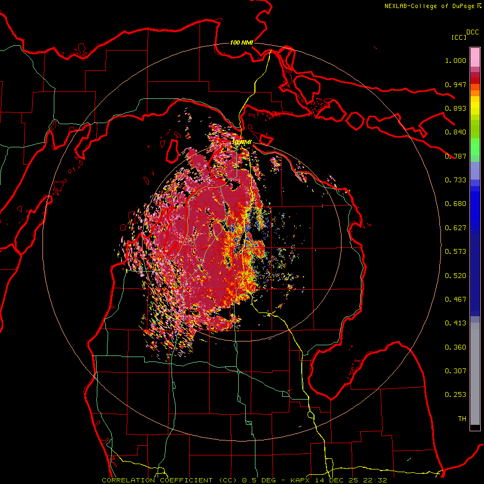The width and height of the screenshot is (484, 484).
Task: Click the 0.413 legend value
Action: (455, 323)
